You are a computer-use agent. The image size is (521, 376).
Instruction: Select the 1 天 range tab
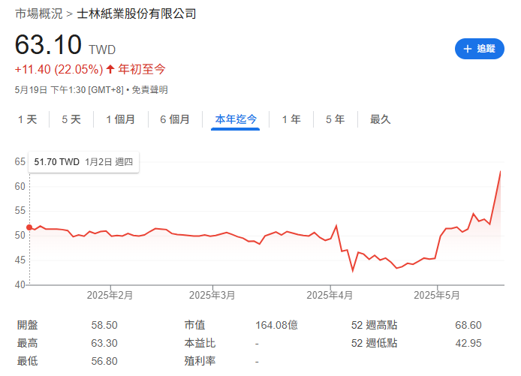click(x=28, y=119)
